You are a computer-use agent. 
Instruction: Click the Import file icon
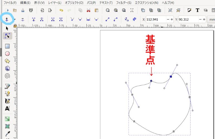42,10
